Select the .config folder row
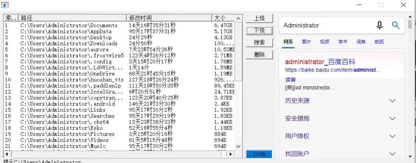The image size is (416, 163). coord(119,61)
